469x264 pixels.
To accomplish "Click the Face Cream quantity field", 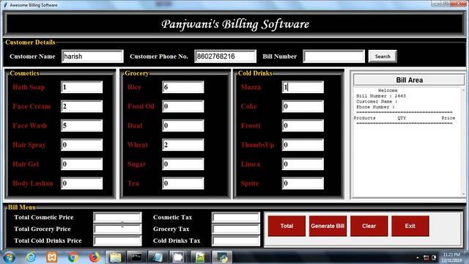I will 81,106.
